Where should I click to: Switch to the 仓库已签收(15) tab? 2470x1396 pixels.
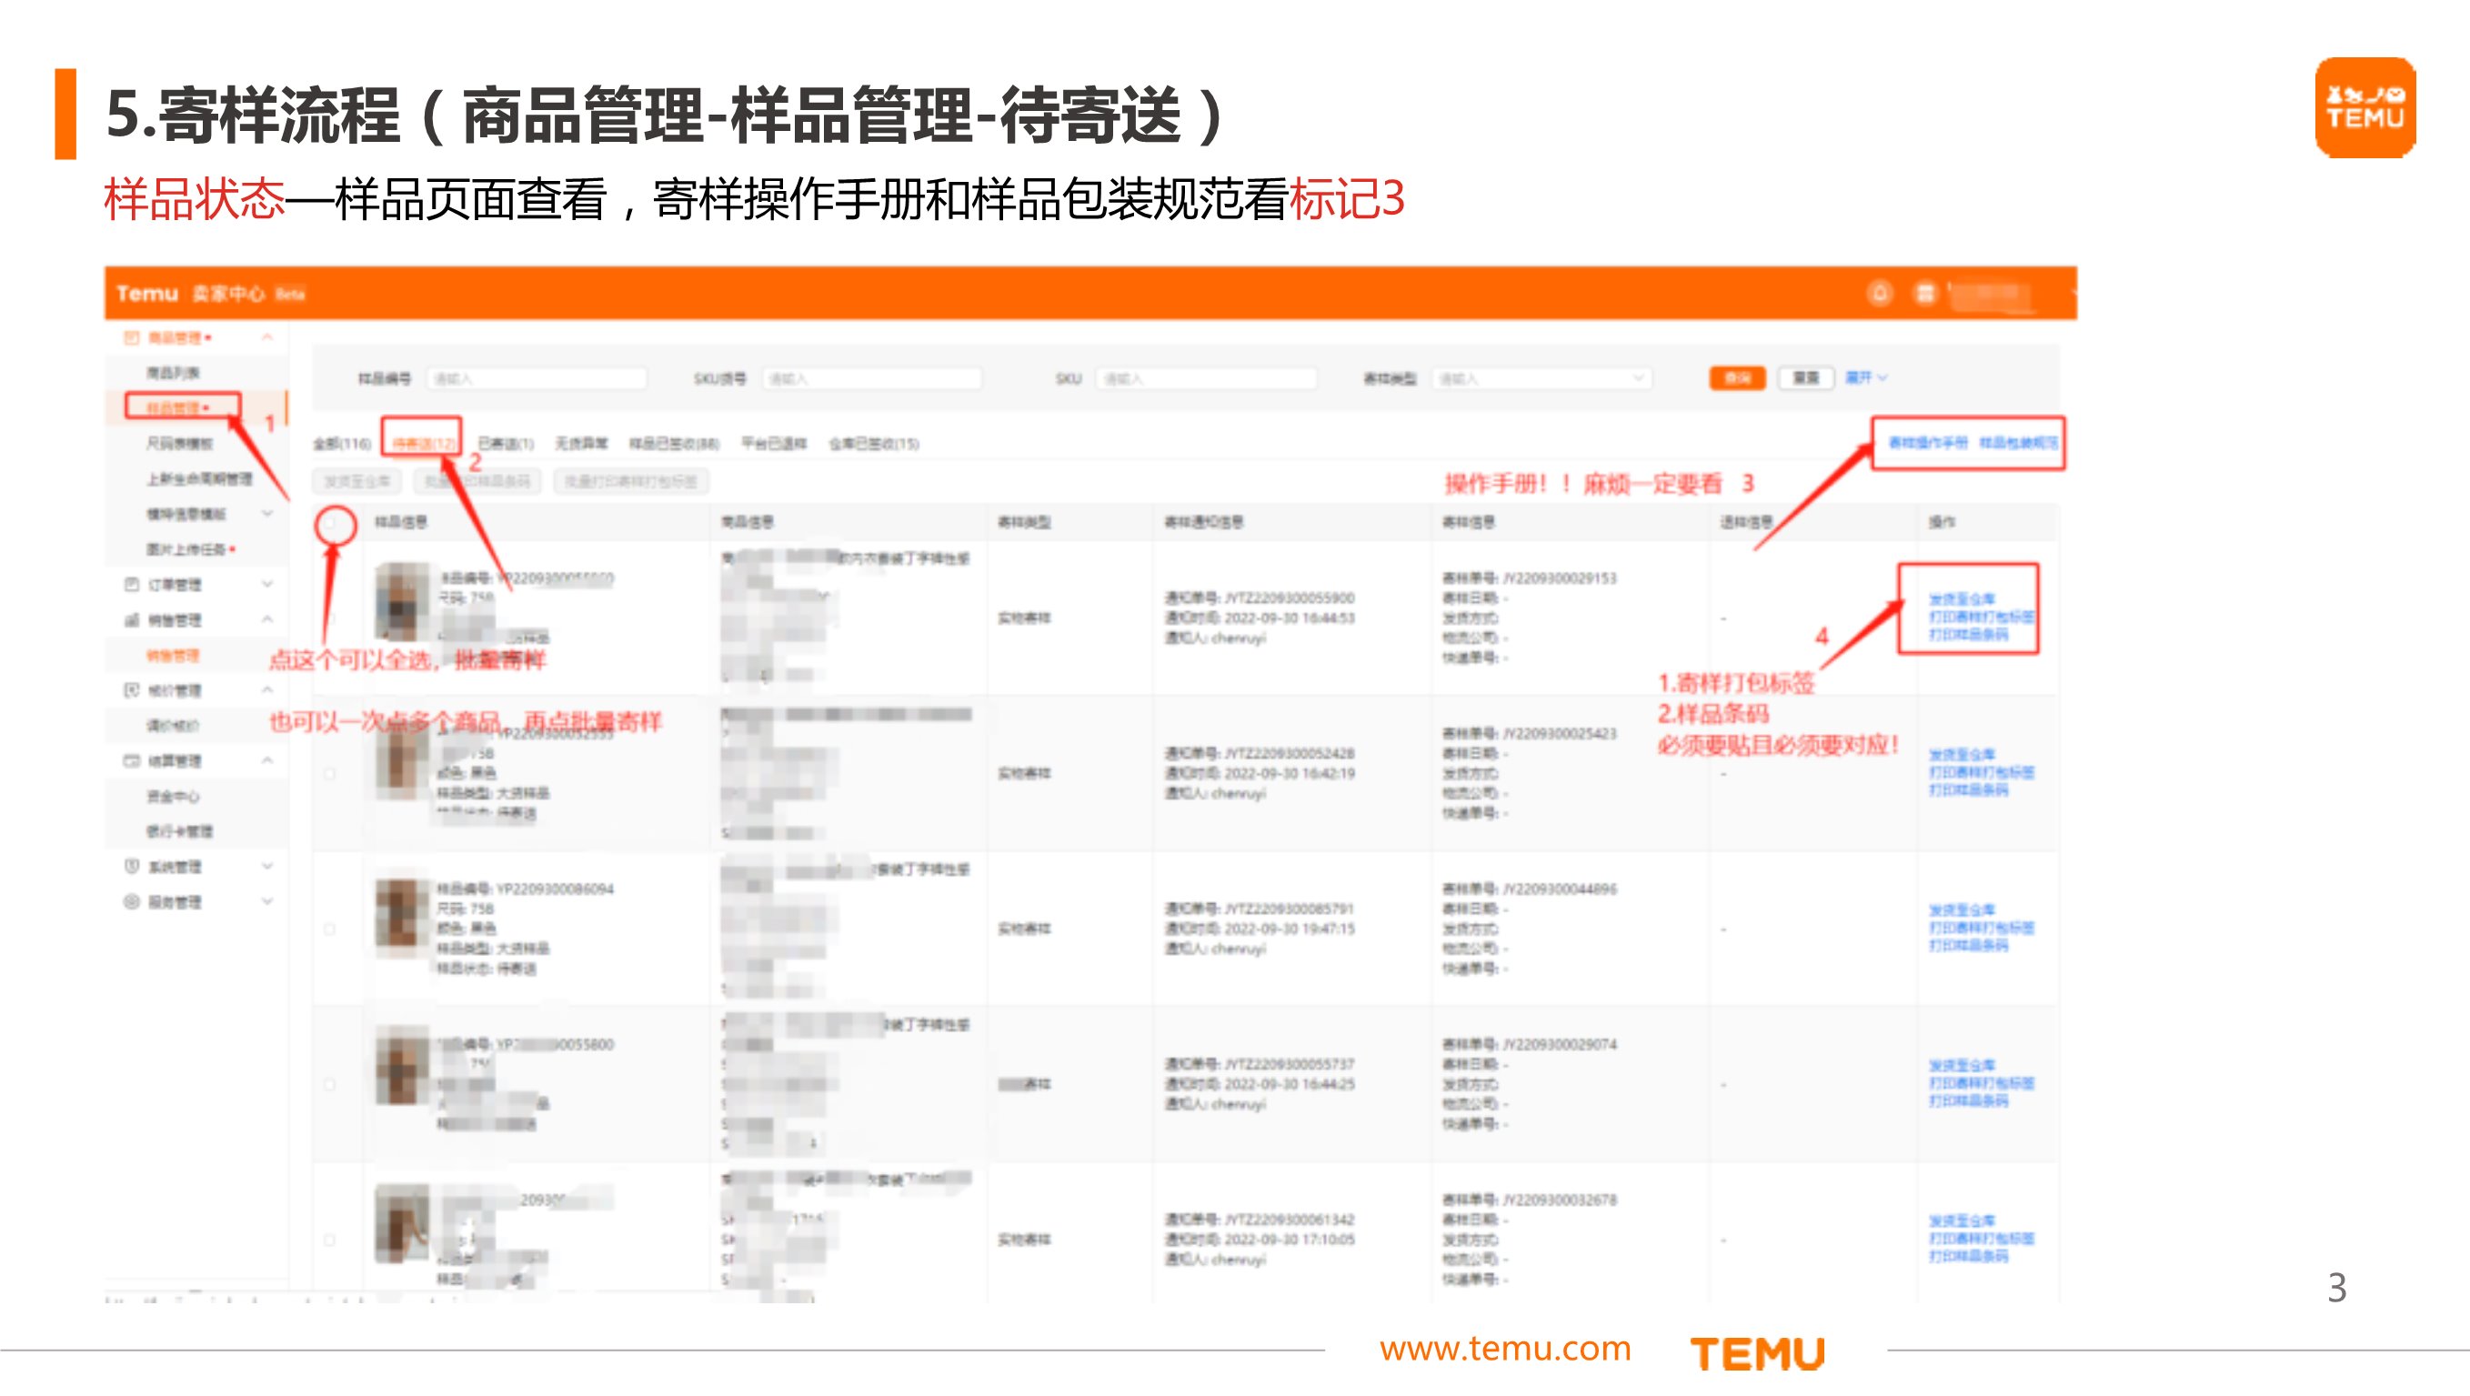coord(874,444)
